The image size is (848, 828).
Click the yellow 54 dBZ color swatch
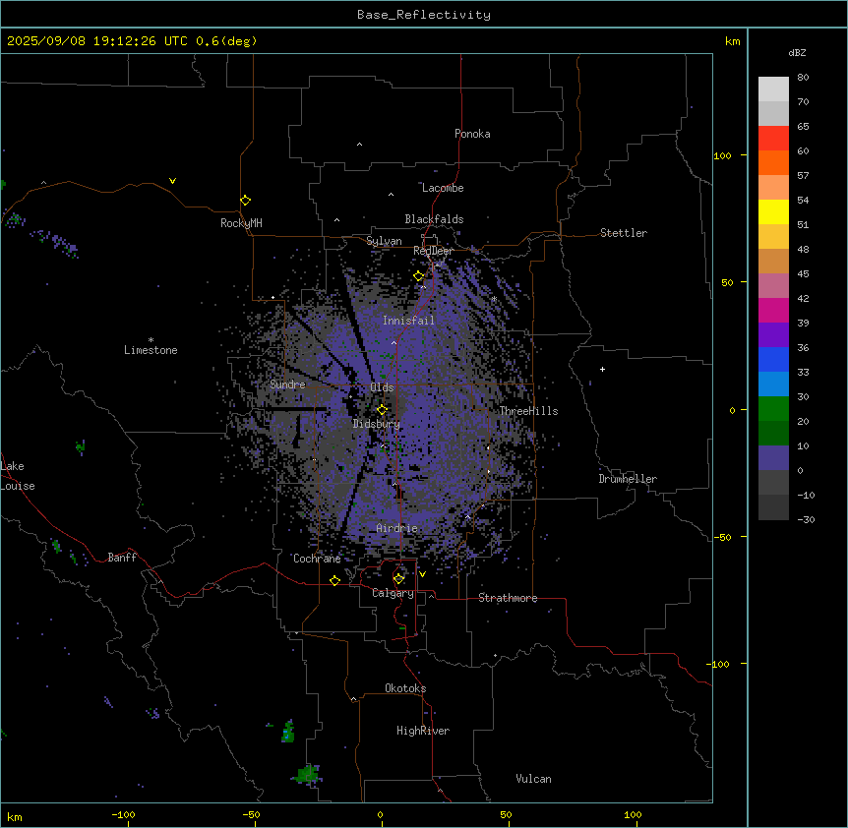pos(773,211)
